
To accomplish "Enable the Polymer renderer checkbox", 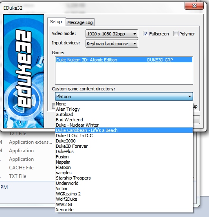I will click(x=176, y=34).
